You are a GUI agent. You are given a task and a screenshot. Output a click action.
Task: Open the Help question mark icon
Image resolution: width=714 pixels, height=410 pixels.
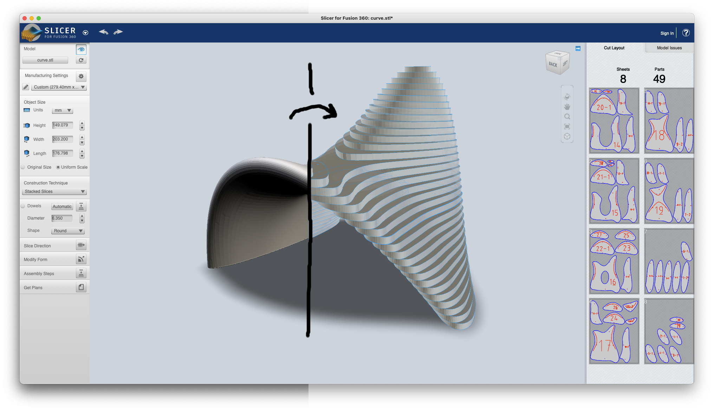click(x=686, y=33)
